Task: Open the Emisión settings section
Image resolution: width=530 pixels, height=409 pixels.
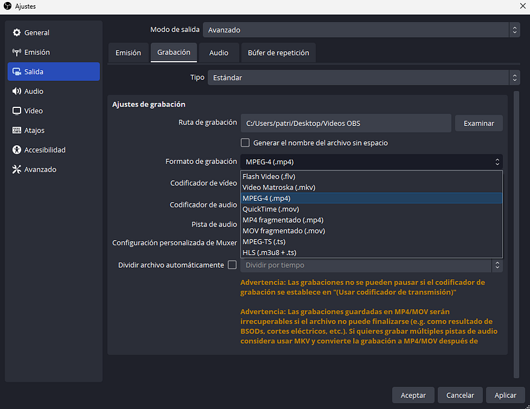Action: pyautogui.click(x=54, y=52)
